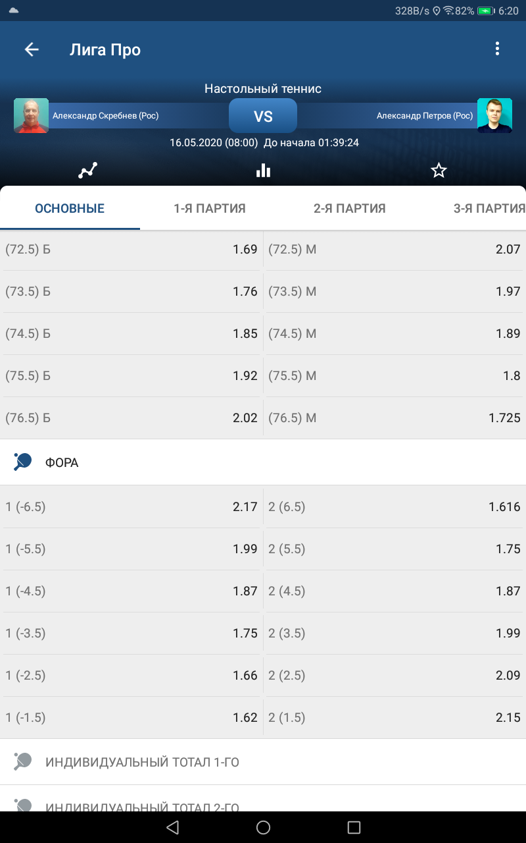Tap the Android recent apps square icon
This screenshot has height=843, width=526.
tap(354, 827)
